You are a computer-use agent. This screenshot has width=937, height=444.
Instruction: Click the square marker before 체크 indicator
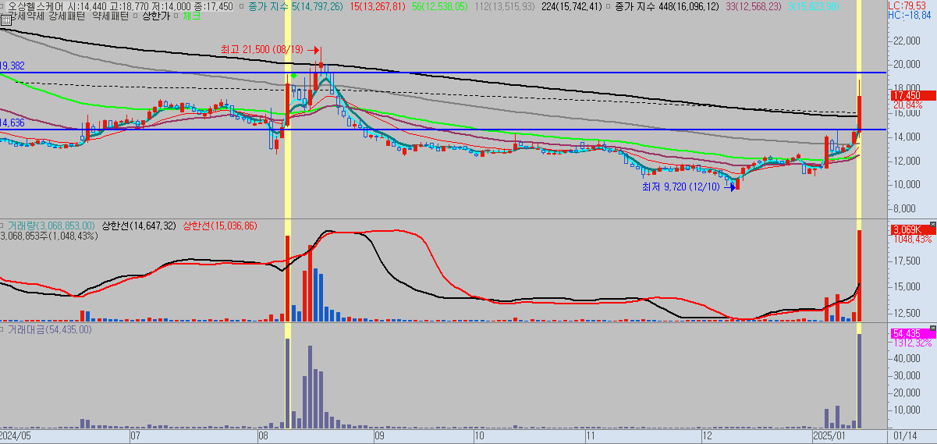(176, 16)
